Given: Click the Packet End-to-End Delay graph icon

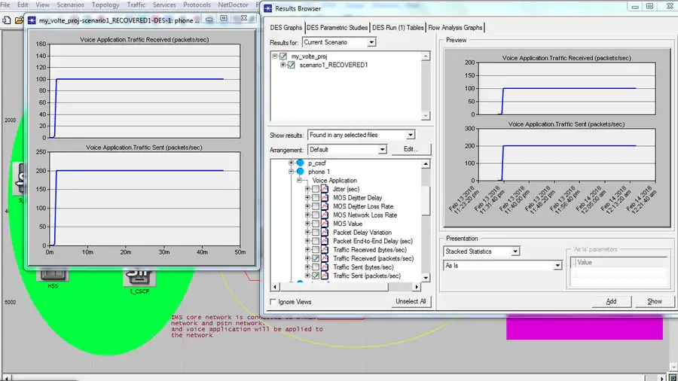Looking at the screenshot, I should point(324,241).
